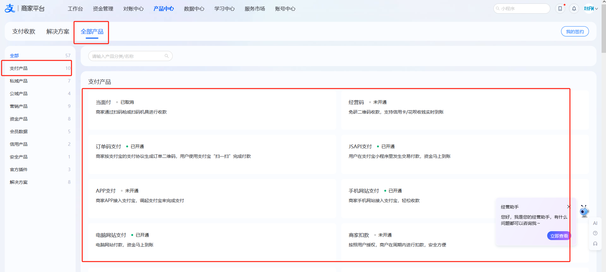Open the 订单码支付 product card
Viewport: 606px width, 272px height.
coord(212,154)
